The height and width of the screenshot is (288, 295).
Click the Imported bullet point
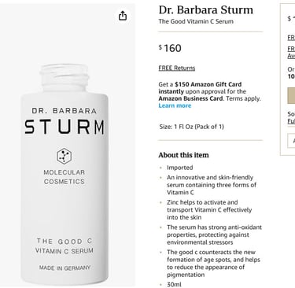(180, 168)
